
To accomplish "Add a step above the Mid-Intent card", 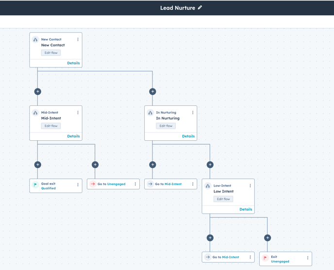I will click(x=38, y=92).
